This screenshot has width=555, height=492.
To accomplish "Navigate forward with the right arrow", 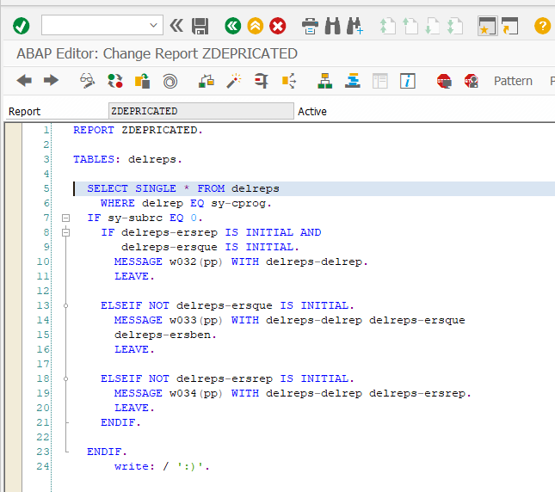I will pos(51,81).
